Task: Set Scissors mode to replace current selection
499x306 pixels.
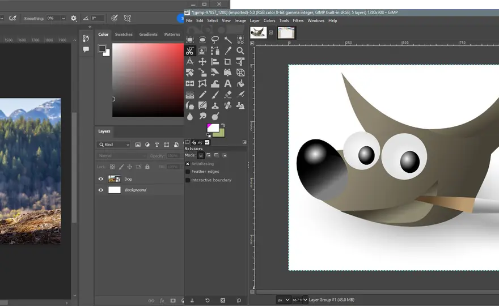Action: pos(201,155)
